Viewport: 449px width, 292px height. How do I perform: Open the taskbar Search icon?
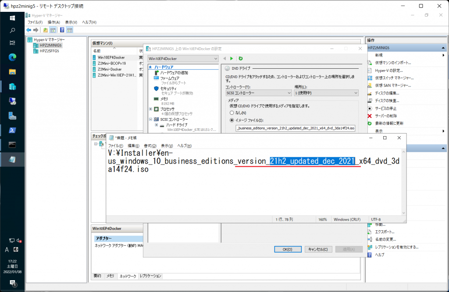tap(12, 30)
